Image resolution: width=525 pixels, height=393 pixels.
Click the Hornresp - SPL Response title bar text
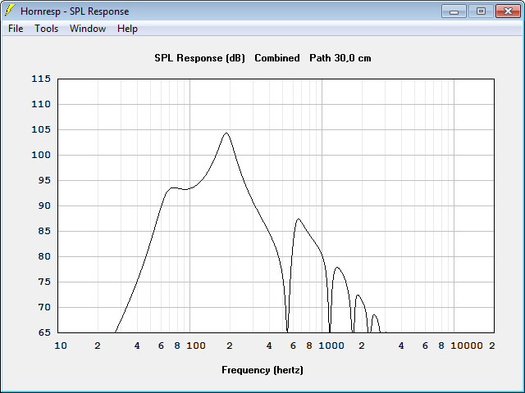point(75,11)
